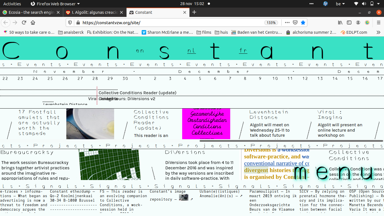
Task: Save page to Pocket
Action: pyautogui.click(x=295, y=22)
